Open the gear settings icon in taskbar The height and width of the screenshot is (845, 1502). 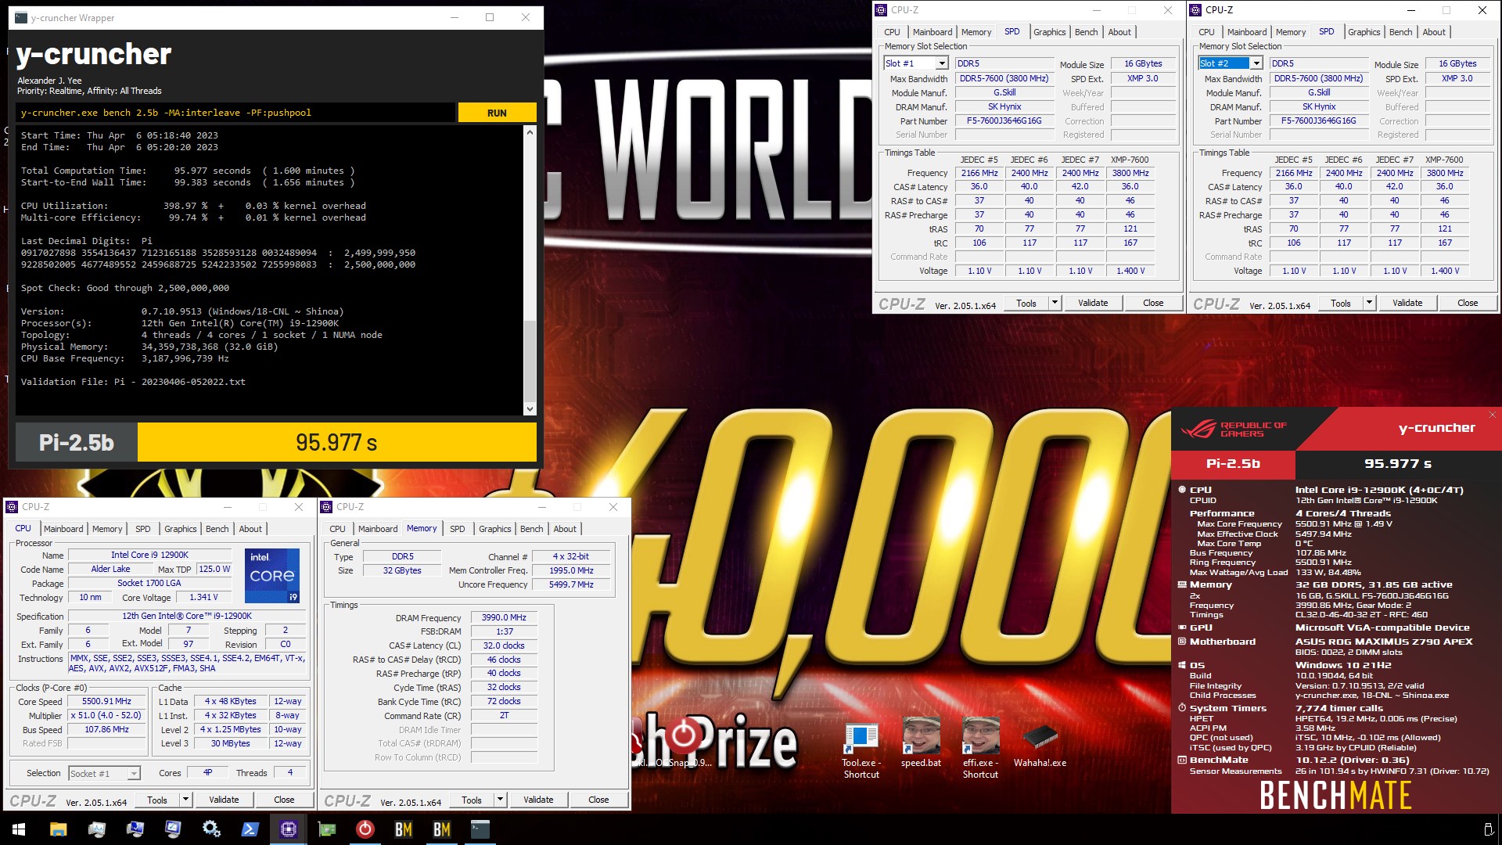click(211, 829)
